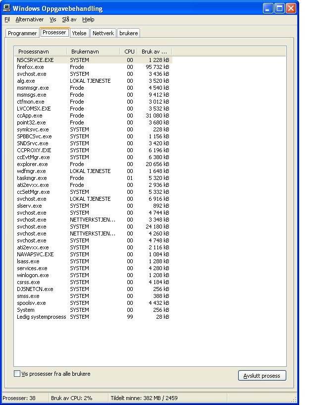317x405 pixels.
Task: Select the services.exe process
Action: point(93,268)
